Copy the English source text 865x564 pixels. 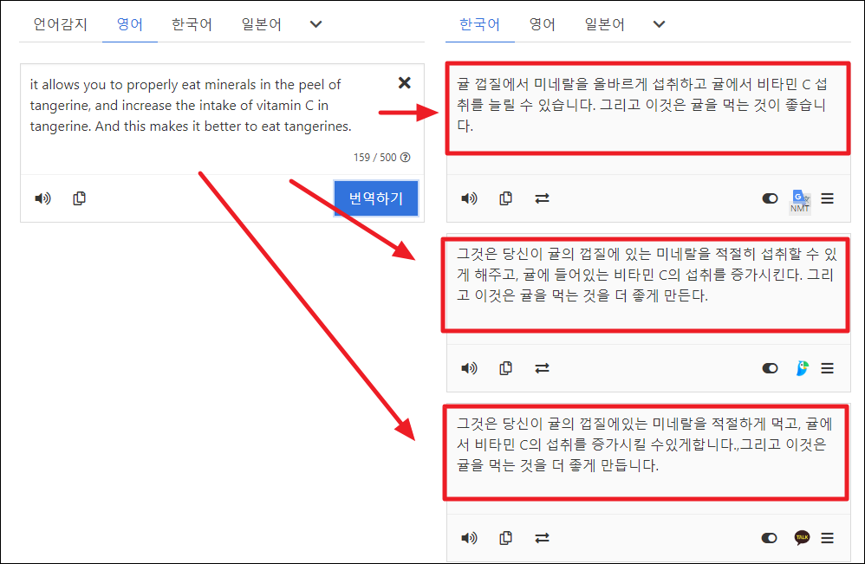coord(79,198)
